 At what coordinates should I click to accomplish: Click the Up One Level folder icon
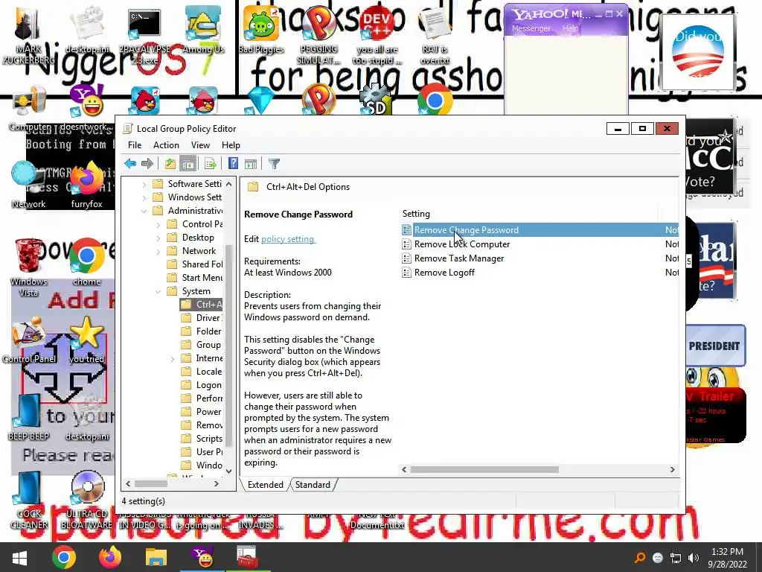(170, 163)
